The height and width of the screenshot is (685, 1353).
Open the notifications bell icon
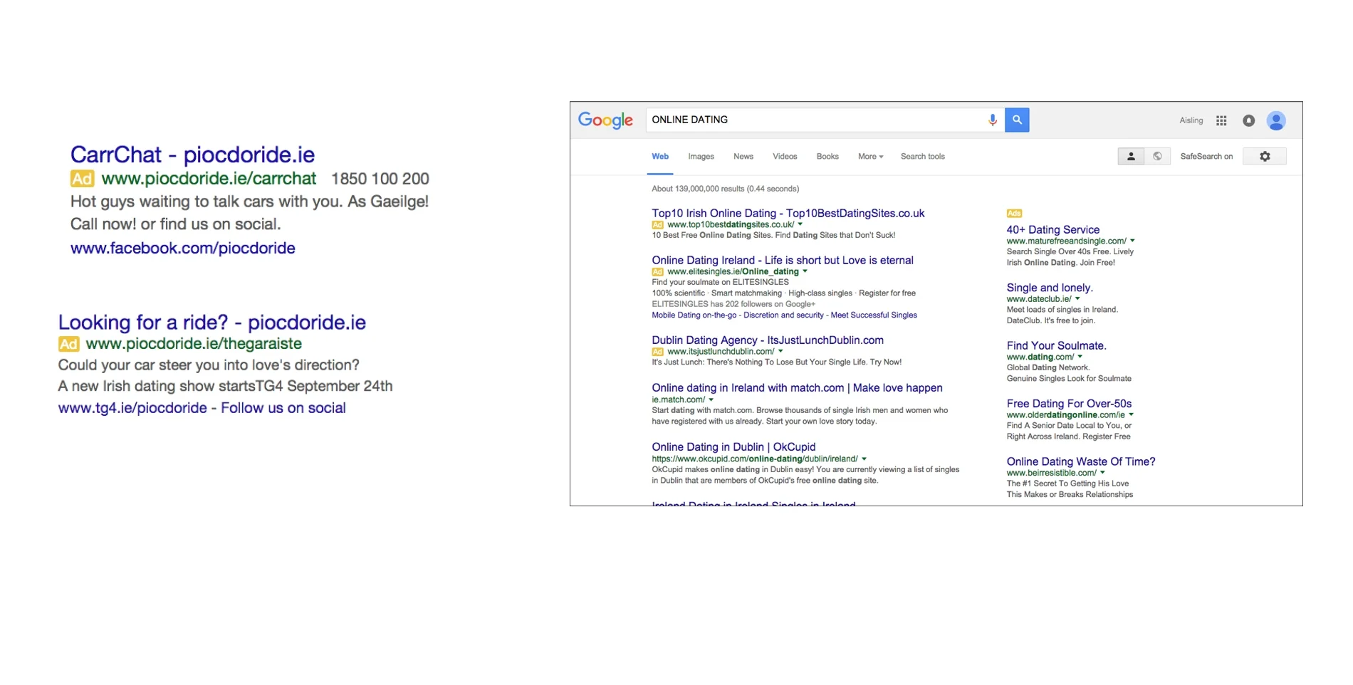[x=1248, y=120]
